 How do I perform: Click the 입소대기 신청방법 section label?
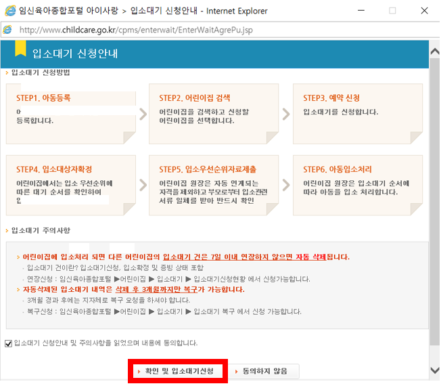pos(41,72)
